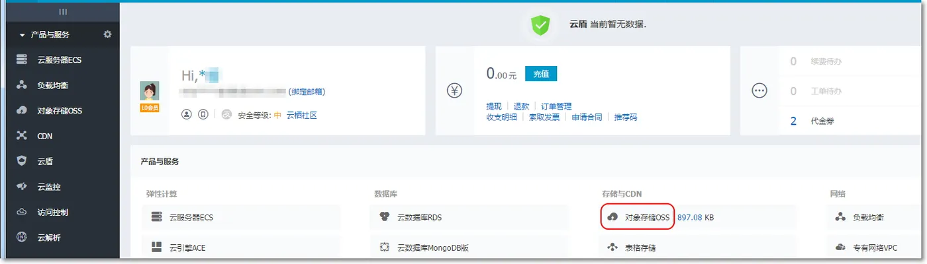The image size is (927, 264).
Task: Open 云服务器ECS from the sidebar
Action: point(60,60)
